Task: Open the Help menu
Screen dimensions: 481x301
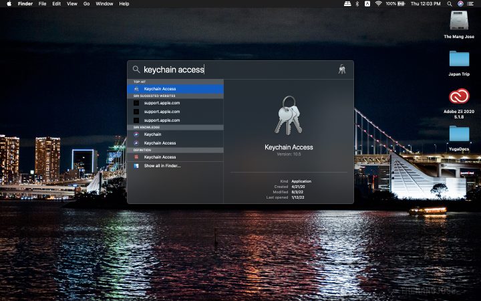Action: click(124, 4)
